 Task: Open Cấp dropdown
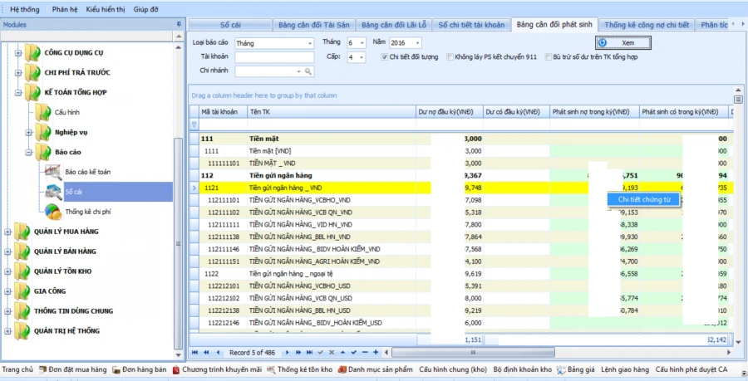pos(362,57)
